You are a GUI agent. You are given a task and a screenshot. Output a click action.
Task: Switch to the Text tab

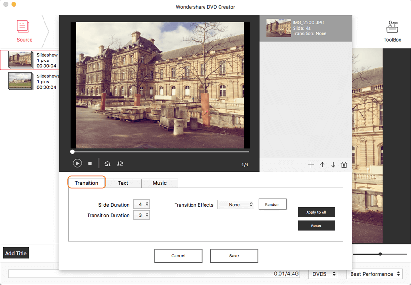pyautogui.click(x=123, y=183)
